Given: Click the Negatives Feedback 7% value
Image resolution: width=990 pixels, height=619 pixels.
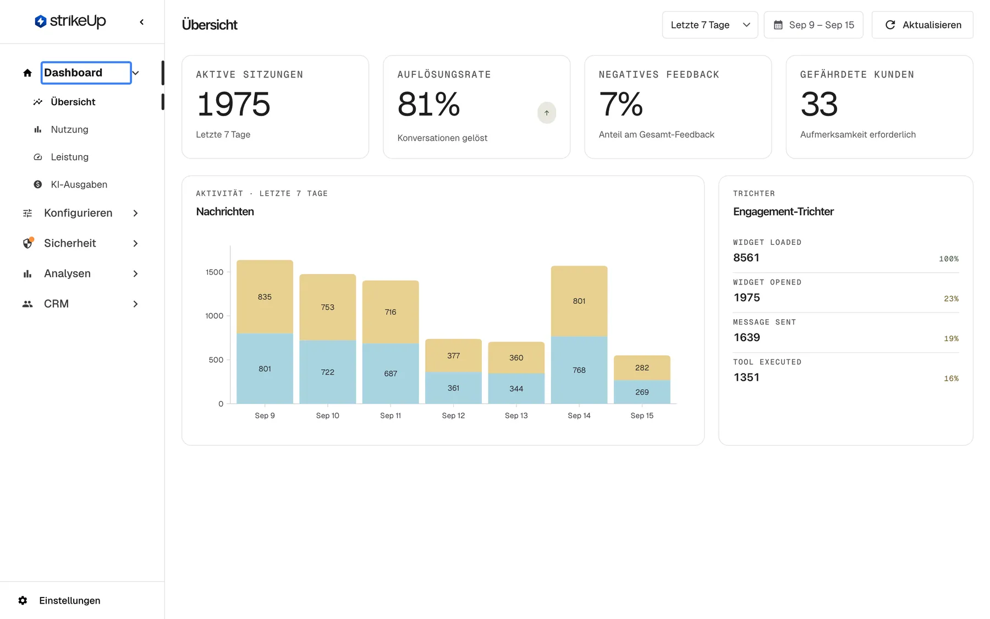Looking at the screenshot, I should 620,104.
